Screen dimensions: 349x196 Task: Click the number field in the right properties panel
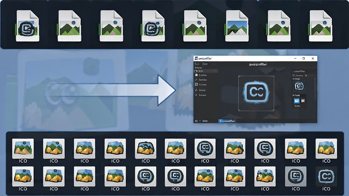point(310,76)
